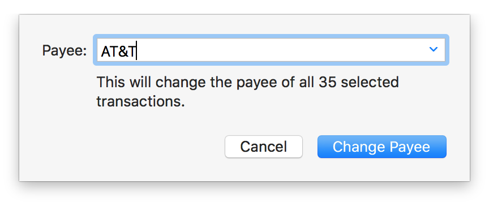Click inside the Payee combo box
The width and height of the screenshot is (489, 205).
click(271, 50)
